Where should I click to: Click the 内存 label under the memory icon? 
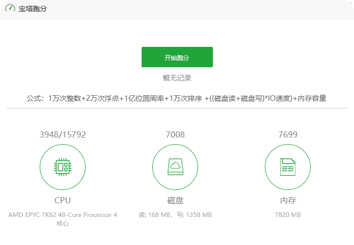[288, 200]
